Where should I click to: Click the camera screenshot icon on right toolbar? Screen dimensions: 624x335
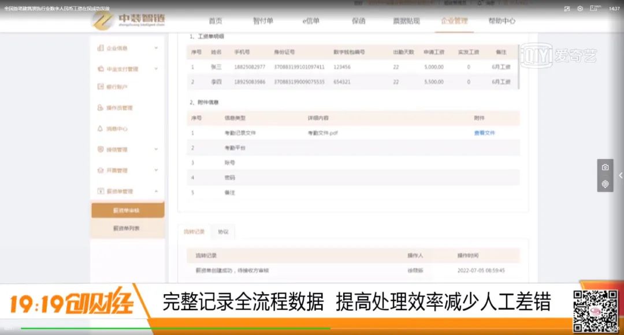point(604,166)
